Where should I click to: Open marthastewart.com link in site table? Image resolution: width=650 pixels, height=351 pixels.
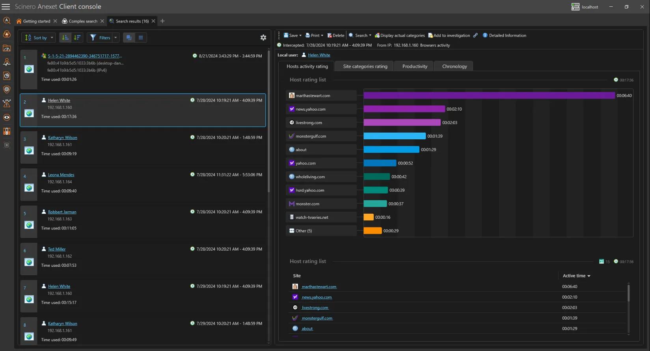[x=319, y=287]
